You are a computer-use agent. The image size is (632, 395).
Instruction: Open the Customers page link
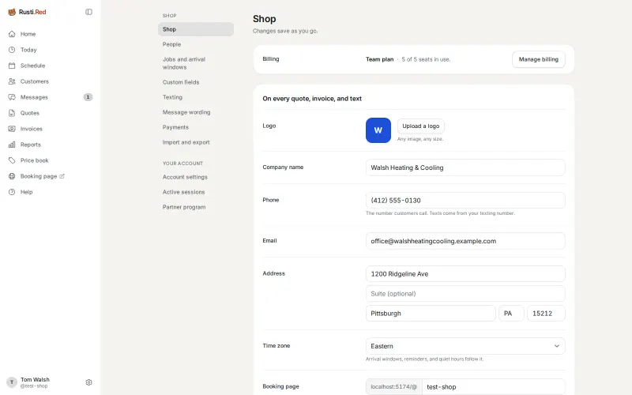50,81
